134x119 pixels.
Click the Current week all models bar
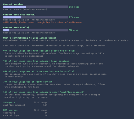point(36,17)
